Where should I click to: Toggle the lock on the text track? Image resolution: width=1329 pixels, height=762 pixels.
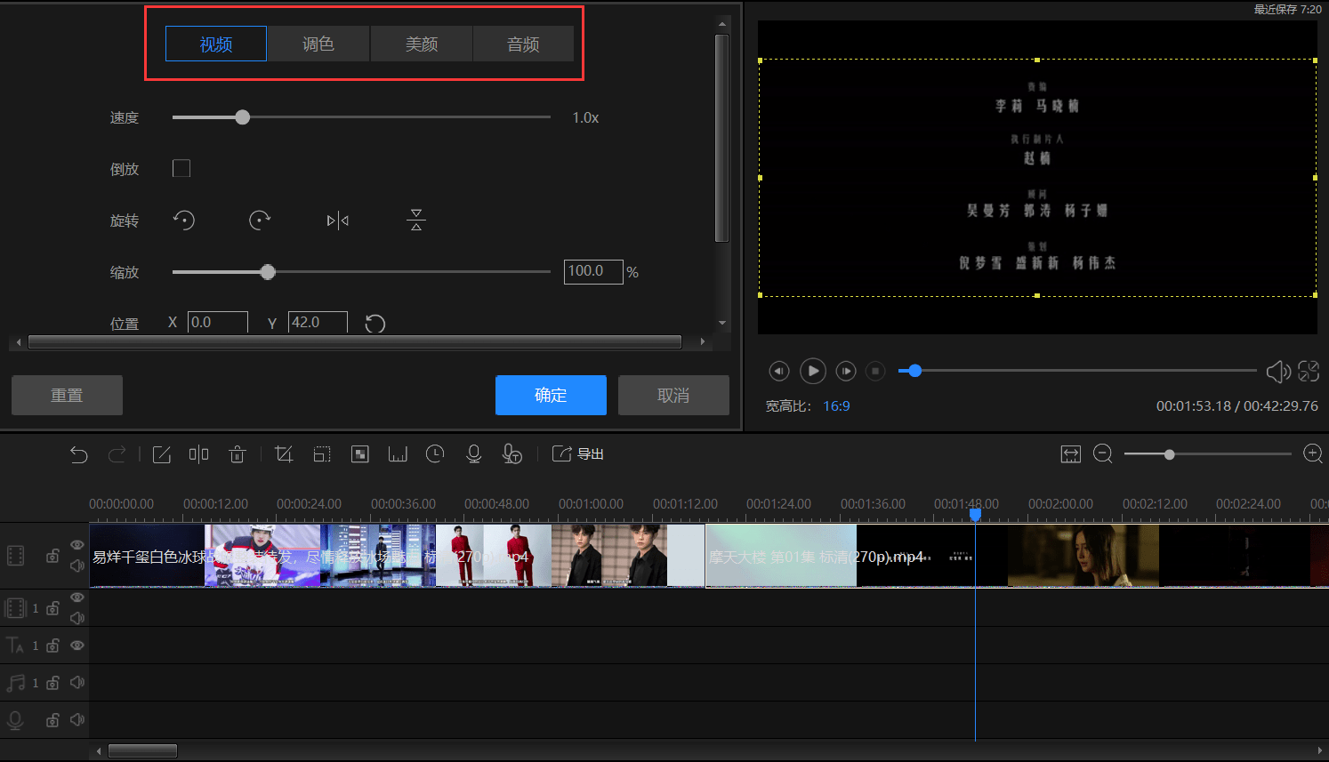point(52,646)
